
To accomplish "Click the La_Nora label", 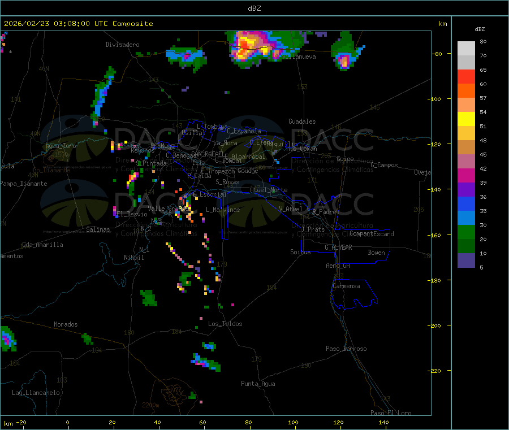I will tap(225, 143).
